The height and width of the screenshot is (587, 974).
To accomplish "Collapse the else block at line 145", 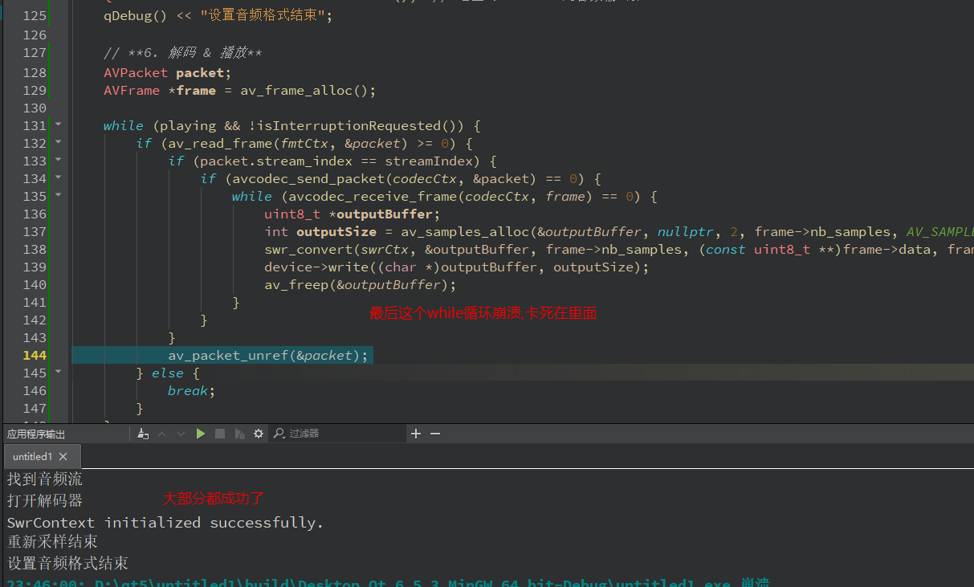I will (x=58, y=373).
